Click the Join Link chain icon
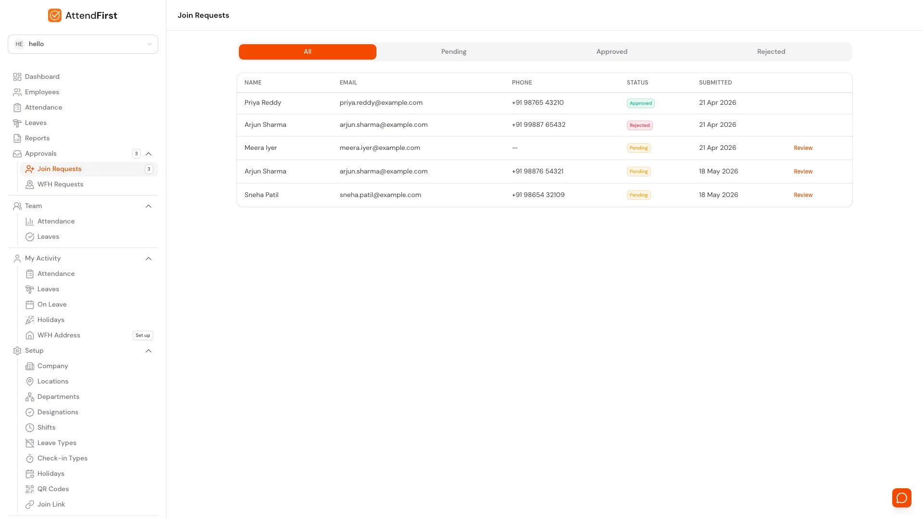The width and height of the screenshot is (923, 519). 30,505
